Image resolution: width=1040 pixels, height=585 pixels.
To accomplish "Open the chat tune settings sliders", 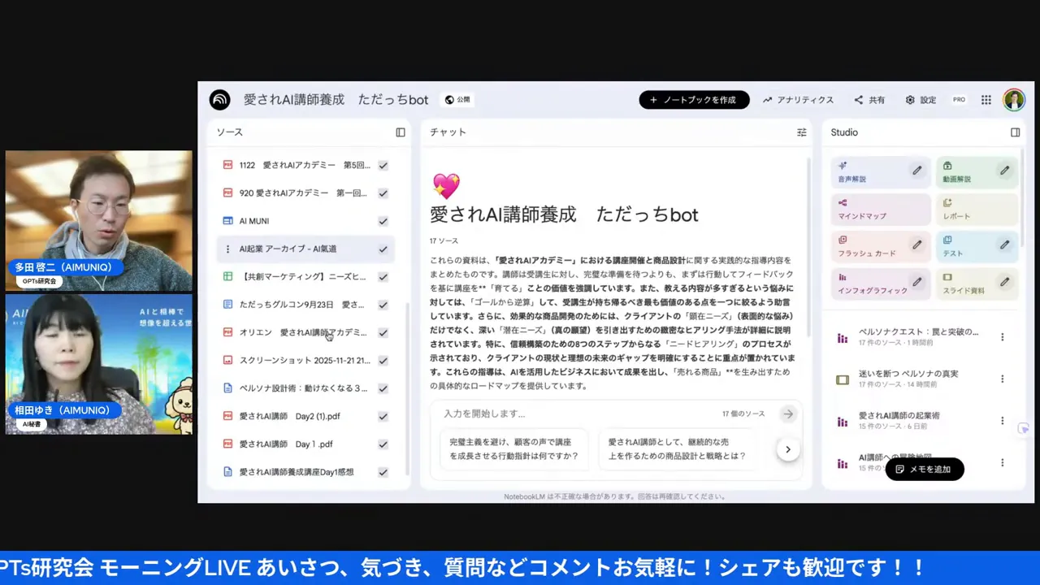I will point(801,132).
